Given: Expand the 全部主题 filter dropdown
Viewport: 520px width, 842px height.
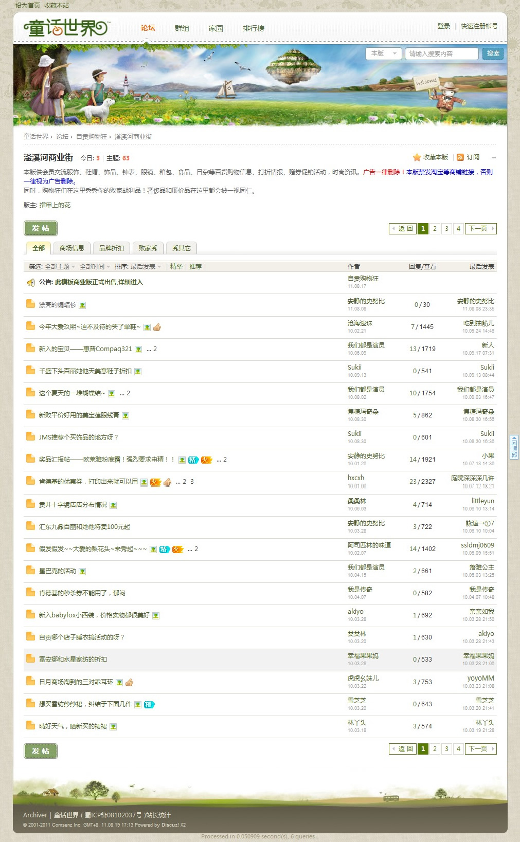Looking at the screenshot, I should tap(59, 266).
